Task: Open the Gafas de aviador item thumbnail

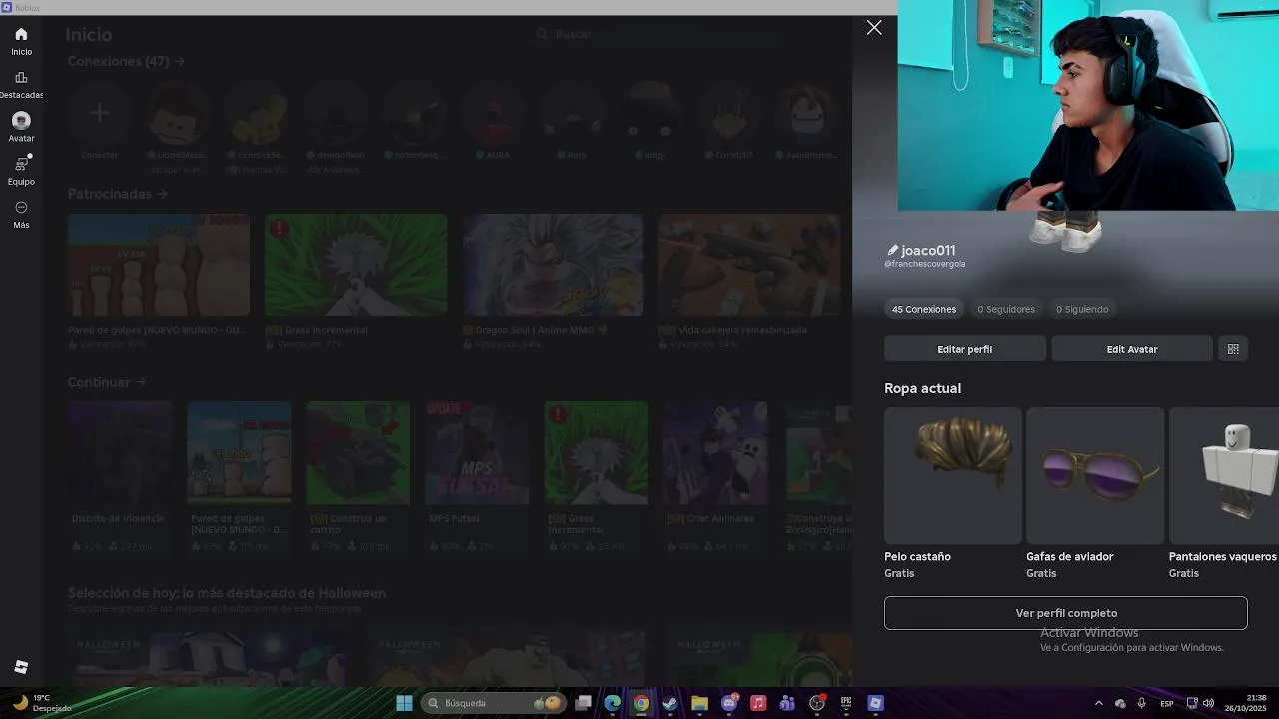Action: click(x=1095, y=475)
